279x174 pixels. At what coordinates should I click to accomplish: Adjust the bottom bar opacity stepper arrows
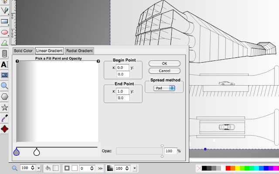[127, 168]
